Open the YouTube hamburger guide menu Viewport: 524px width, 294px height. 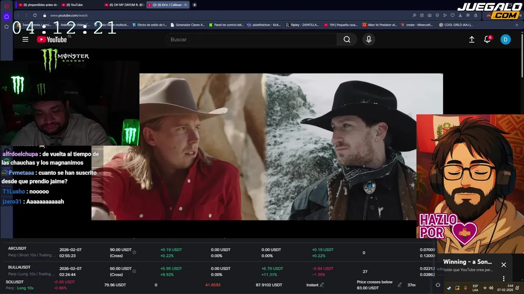coord(25,40)
